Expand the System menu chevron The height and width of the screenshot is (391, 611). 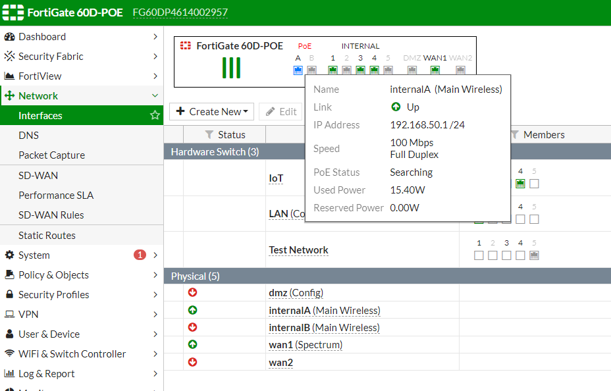tap(155, 255)
